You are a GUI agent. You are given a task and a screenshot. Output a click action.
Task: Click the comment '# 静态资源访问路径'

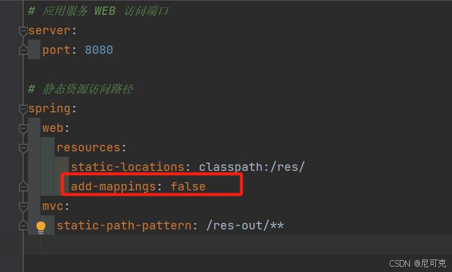(81, 89)
